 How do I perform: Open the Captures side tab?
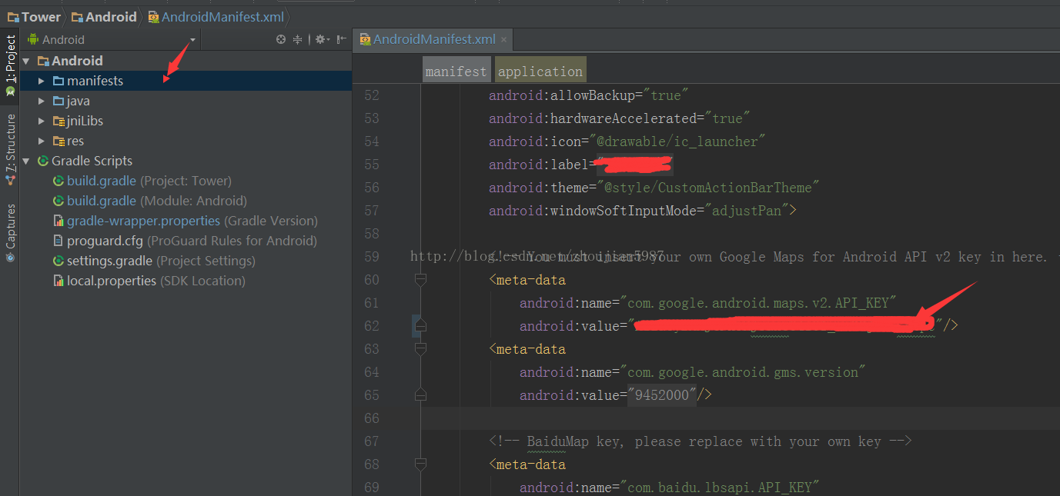10,233
